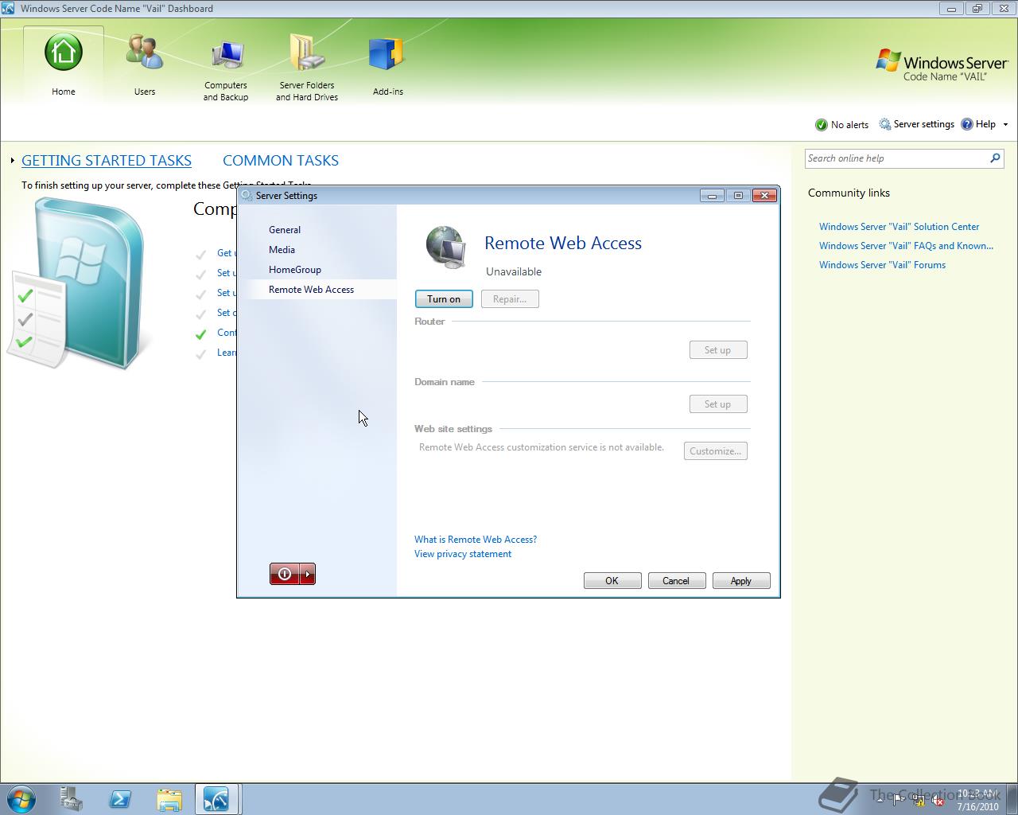This screenshot has width=1018, height=815.
Task: Select HomeGroup in Server Settings
Action: pos(295,270)
